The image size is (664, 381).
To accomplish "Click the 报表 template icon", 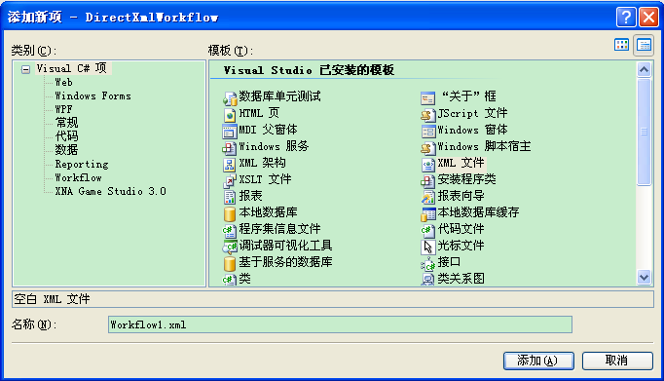I will (x=230, y=197).
